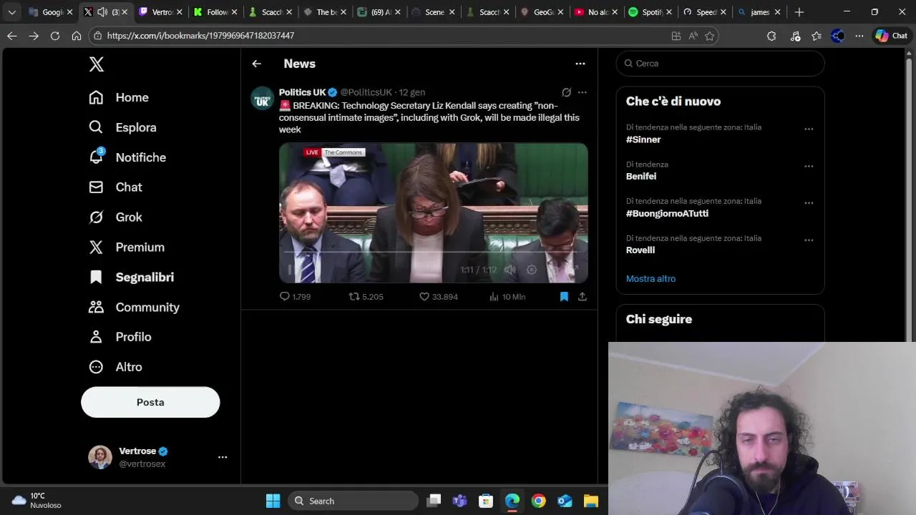Viewport: 916px width, 515px height.
Task: Open the News folder options menu
Action: 580,64
